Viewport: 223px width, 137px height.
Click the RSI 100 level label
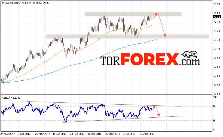tap(215, 97)
